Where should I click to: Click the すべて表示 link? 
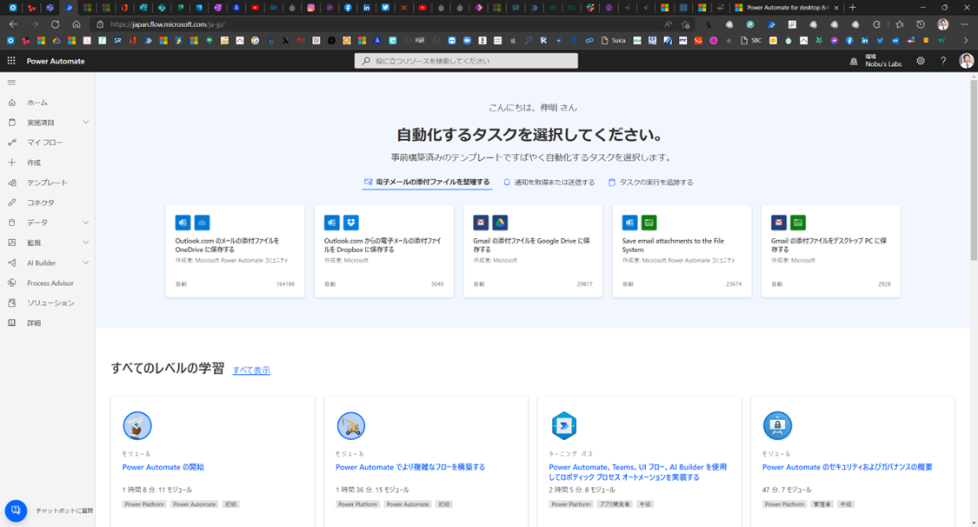(x=251, y=370)
